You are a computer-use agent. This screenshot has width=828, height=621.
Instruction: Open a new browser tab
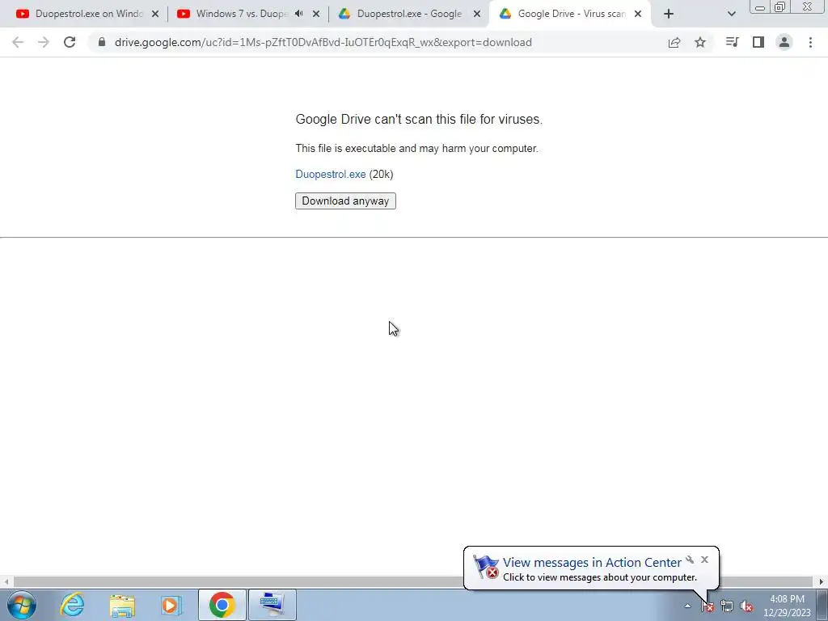click(x=669, y=14)
